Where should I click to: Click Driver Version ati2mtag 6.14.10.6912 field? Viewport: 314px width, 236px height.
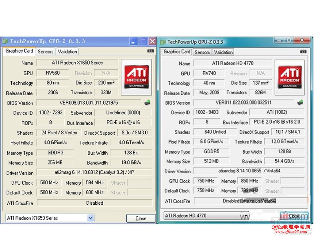pyautogui.click(x=94, y=172)
